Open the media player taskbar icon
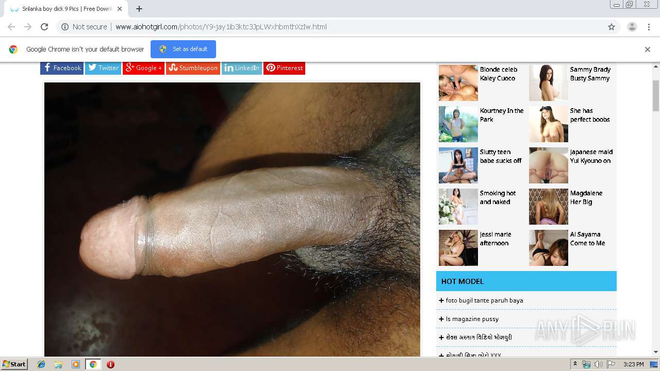Image resolution: width=660 pixels, height=371 pixels. click(76, 364)
